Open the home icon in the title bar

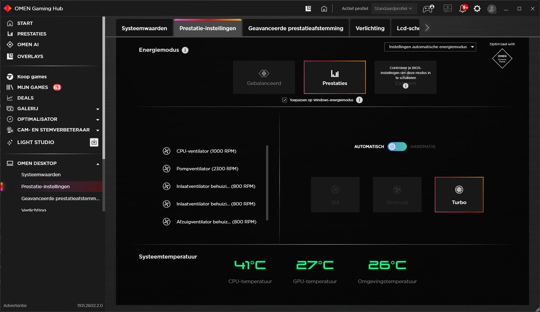coord(324,8)
